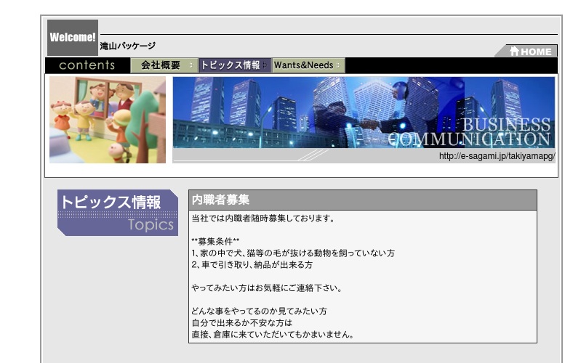Screen dimensions: 565x363
Task: Click the 内職者募集 article header
Action: point(220,200)
